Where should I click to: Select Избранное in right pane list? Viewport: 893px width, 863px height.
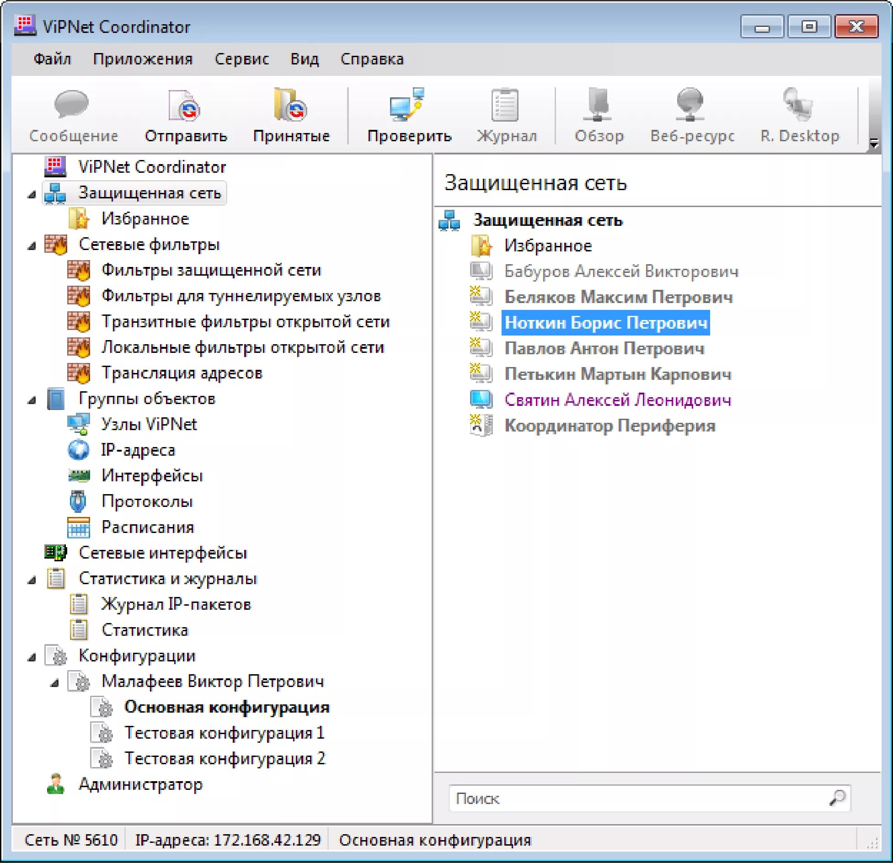click(x=548, y=245)
